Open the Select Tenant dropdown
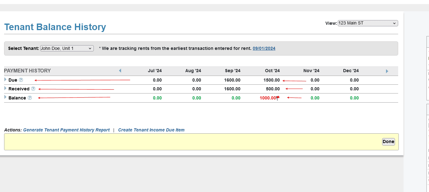Viewport: 429px width, 192px height. pyautogui.click(x=67, y=48)
